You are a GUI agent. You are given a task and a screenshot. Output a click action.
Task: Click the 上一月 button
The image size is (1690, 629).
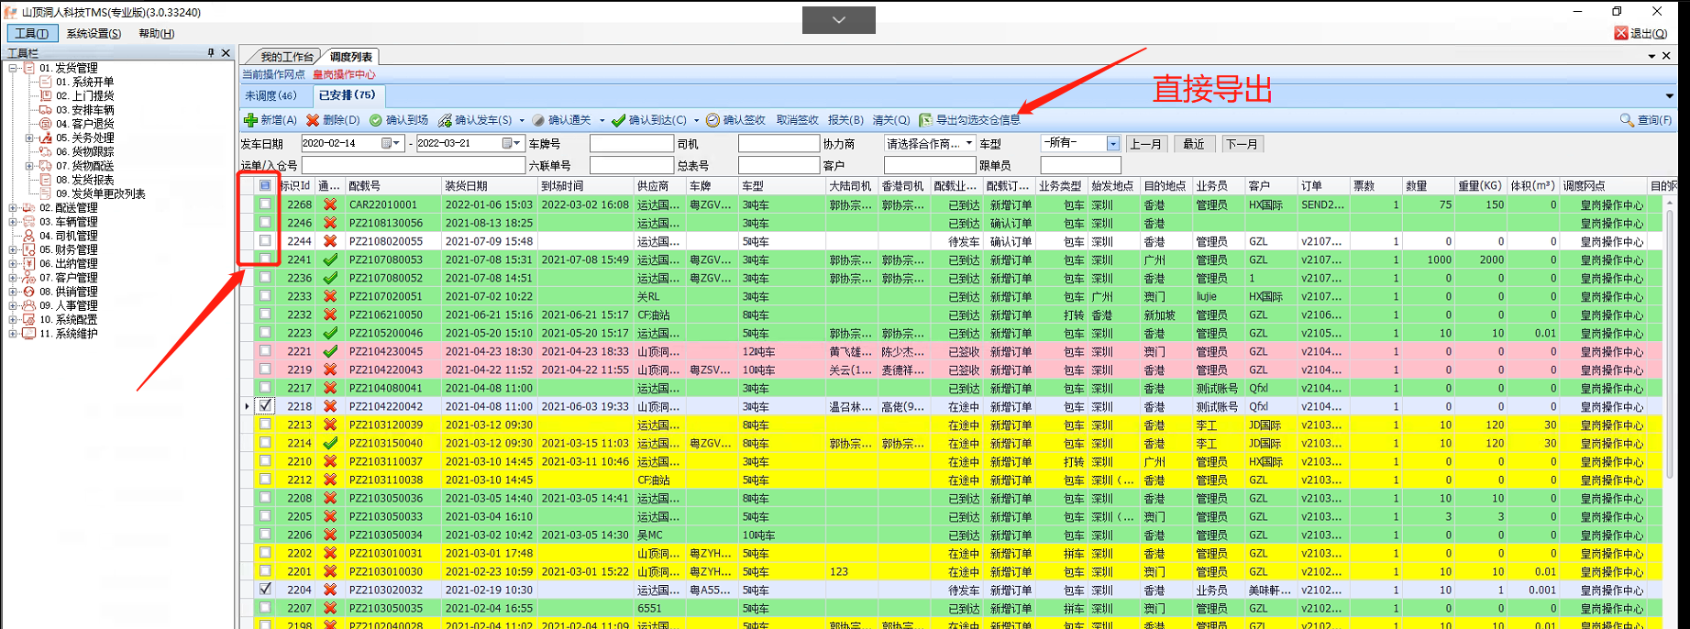click(x=1145, y=144)
